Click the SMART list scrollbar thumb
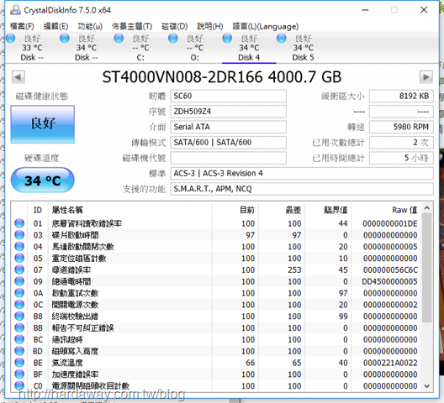Screen dimensions: 444x403 (x=426, y=268)
